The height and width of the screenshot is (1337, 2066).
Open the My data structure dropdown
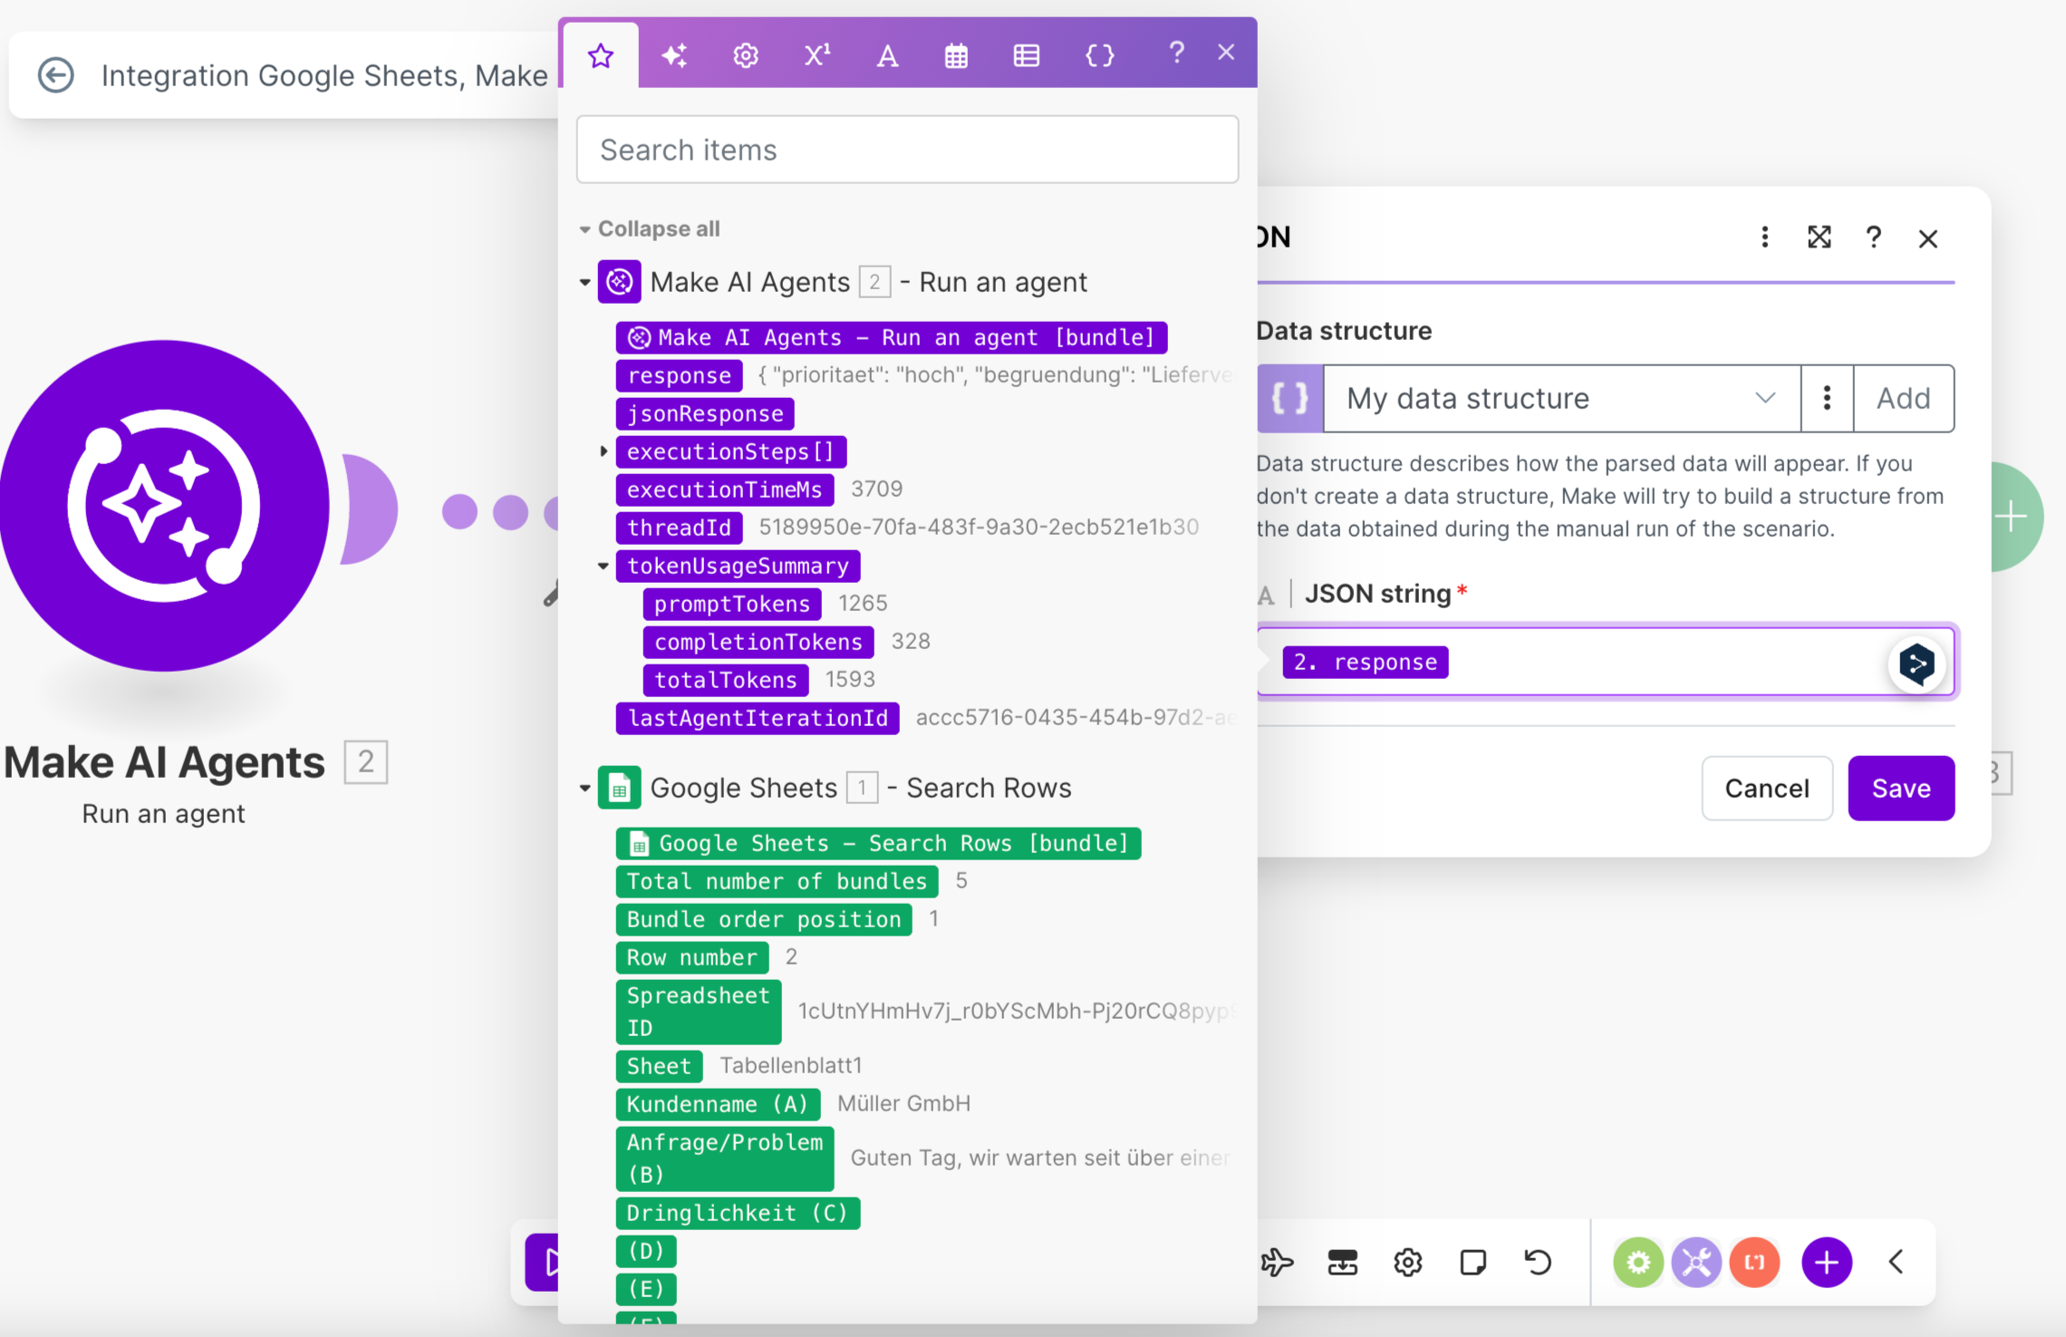1560,399
